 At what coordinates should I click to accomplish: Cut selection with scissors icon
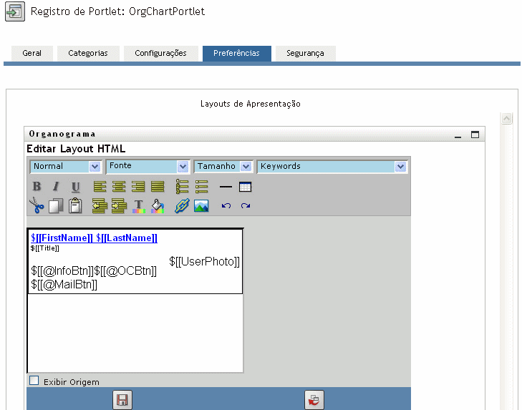point(37,205)
